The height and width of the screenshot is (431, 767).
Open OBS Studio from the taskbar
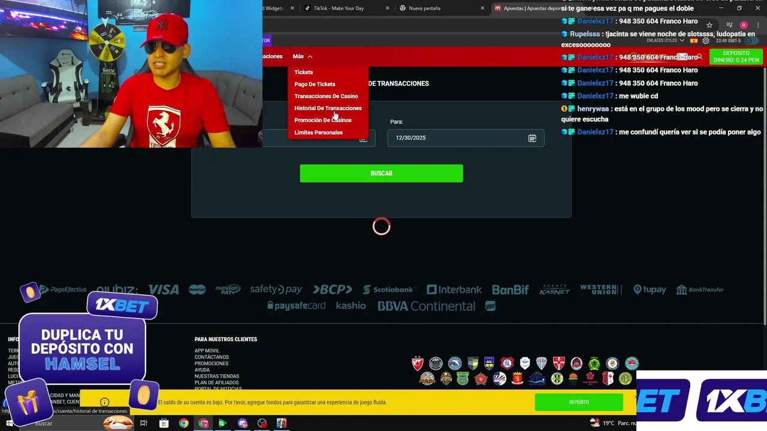pos(262,423)
